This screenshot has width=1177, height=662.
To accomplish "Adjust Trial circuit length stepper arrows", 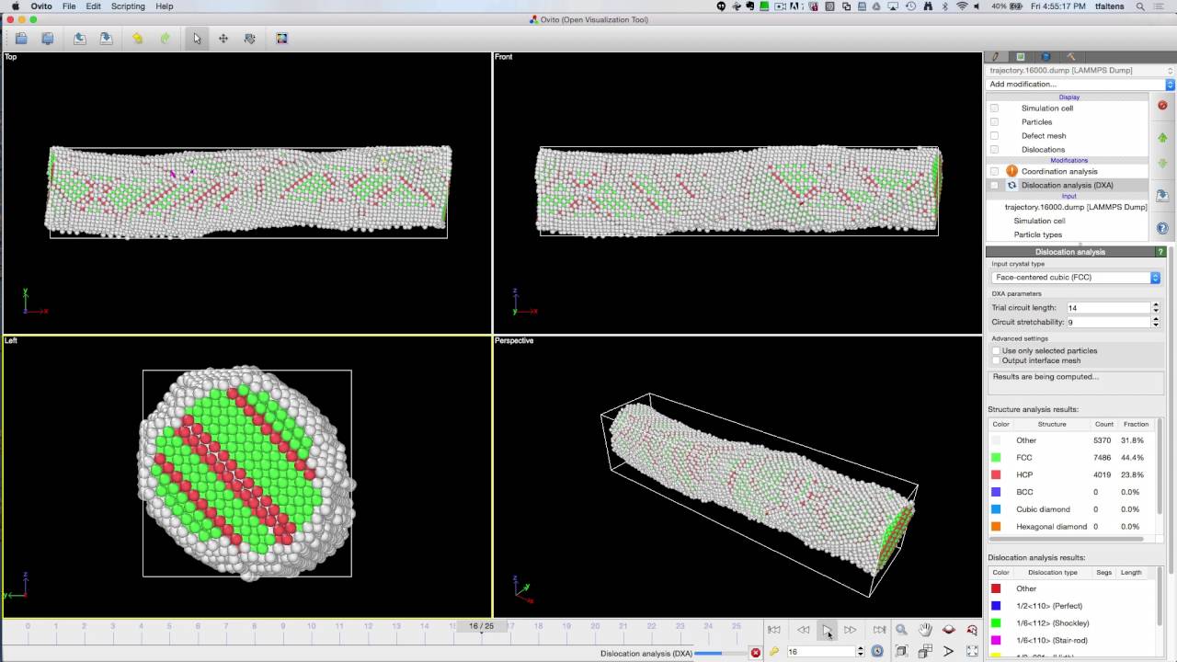I will pos(1156,308).
